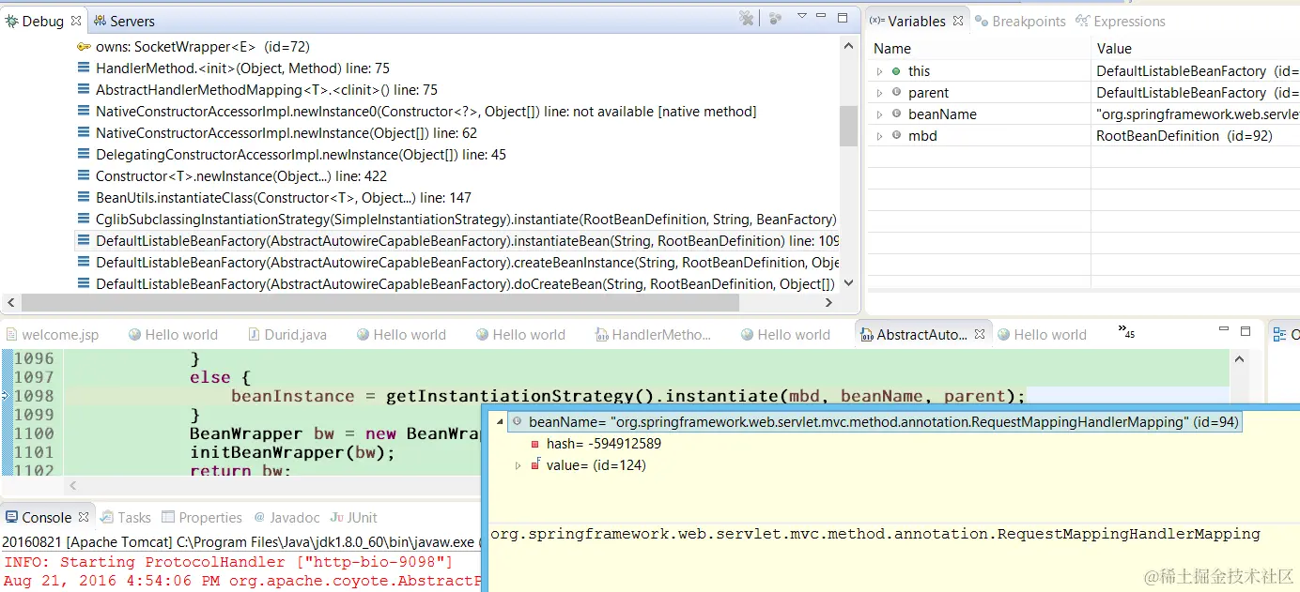The width and height of the screenshot is (1300, 592).
Task: Select the doCreateBean stack frame icon
Action: [x=85, y=284]
